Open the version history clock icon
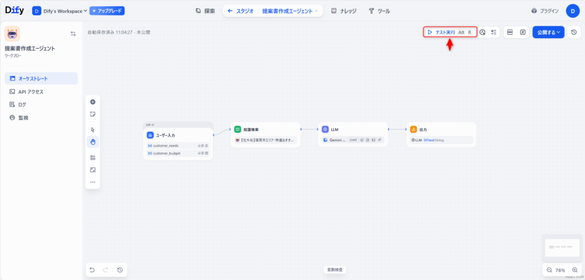Screen dimensions: 585x280 point(574,33)
